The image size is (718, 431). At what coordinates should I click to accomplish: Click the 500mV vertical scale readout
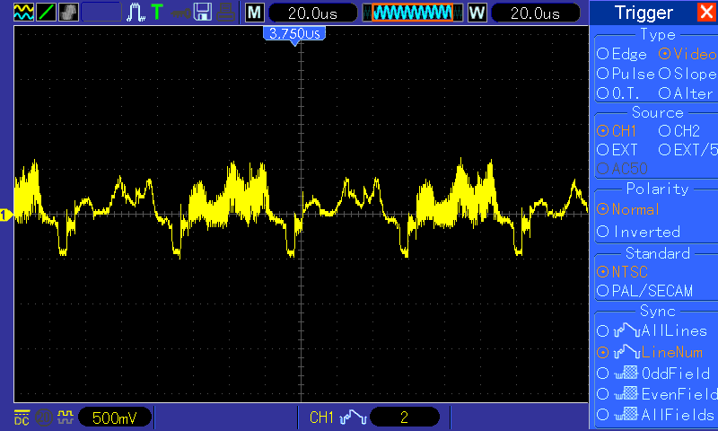pos(115,418)
